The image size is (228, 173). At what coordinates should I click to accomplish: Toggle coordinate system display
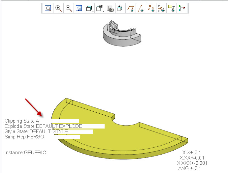tap(161, 9)
